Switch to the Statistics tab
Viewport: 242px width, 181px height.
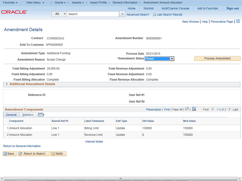(28, 115)
